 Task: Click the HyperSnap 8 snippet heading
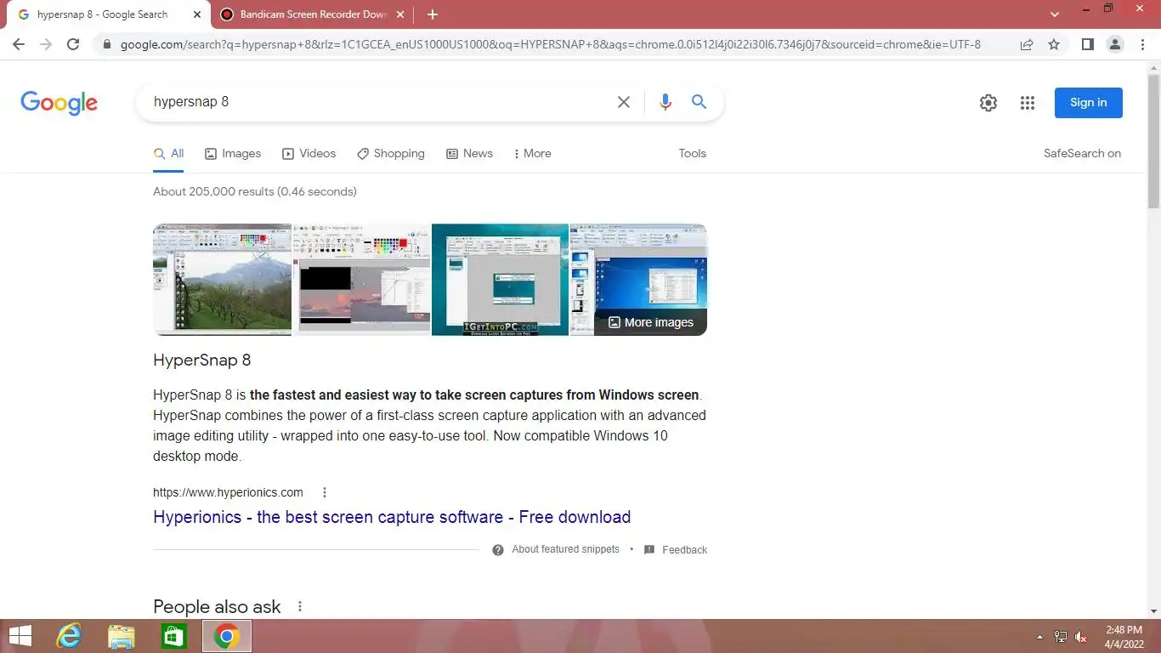[202, 361]
